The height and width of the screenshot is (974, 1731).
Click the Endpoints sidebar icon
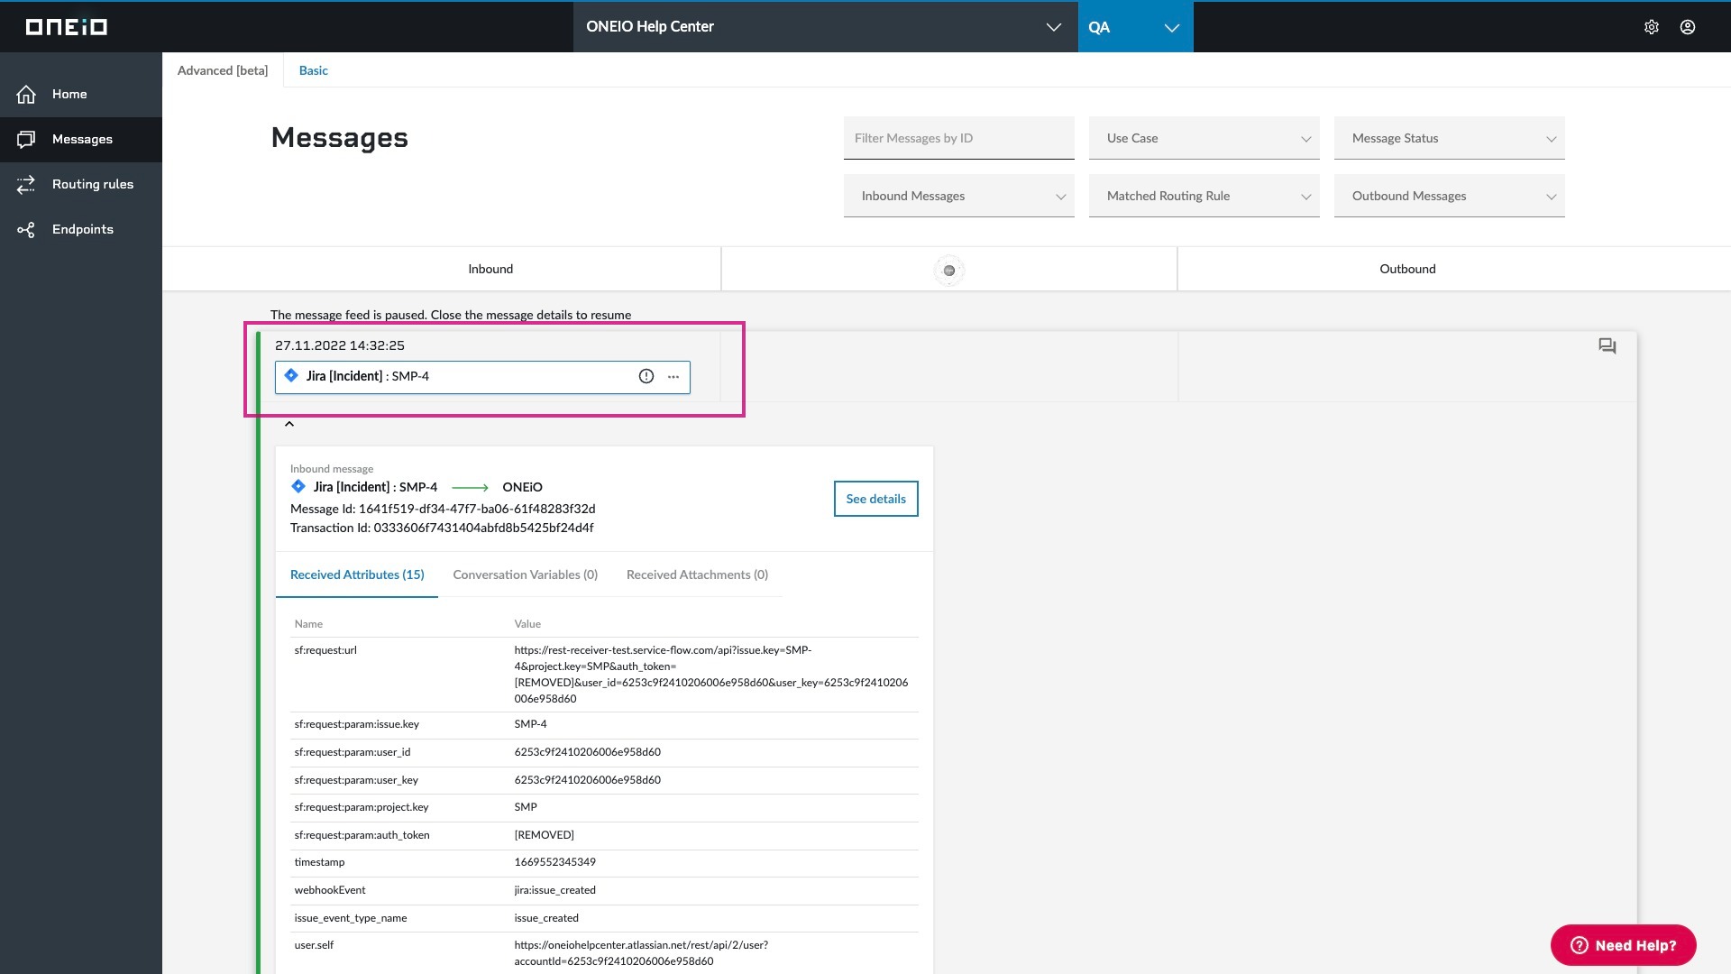26,229
